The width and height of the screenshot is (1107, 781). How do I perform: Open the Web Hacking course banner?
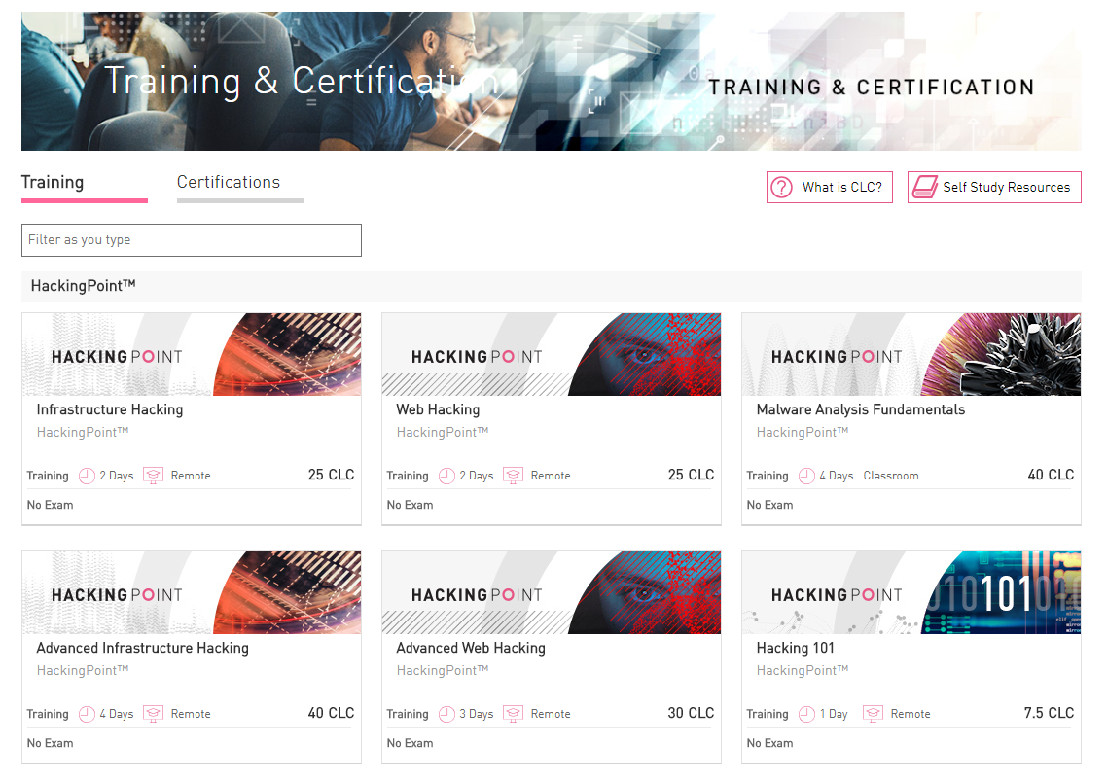pos(552,354)
